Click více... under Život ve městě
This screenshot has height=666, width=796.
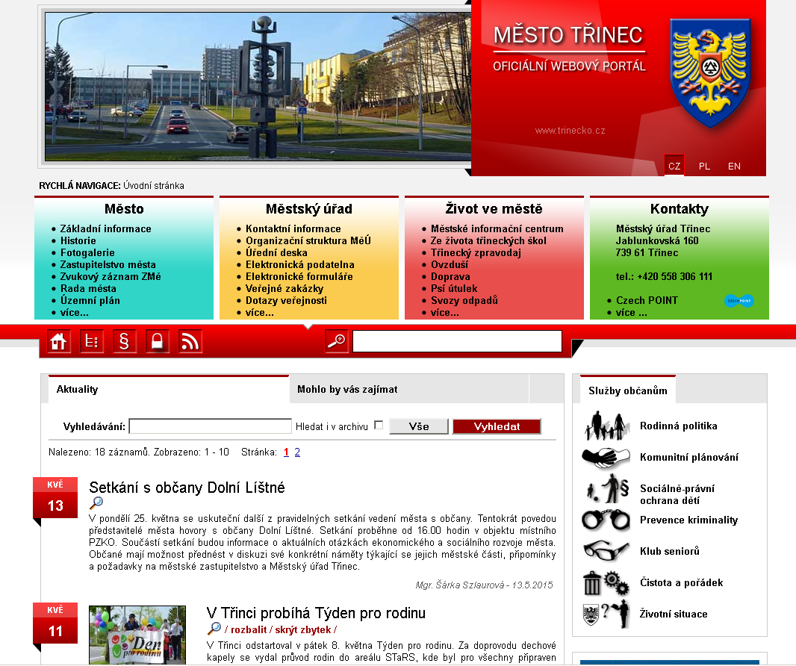445,313
